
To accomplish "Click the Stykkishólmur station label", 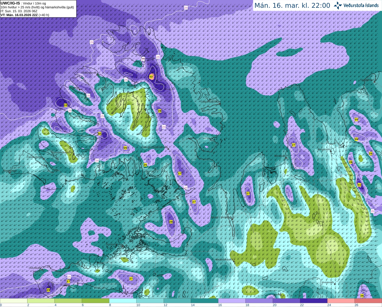I will pos(114,244).
